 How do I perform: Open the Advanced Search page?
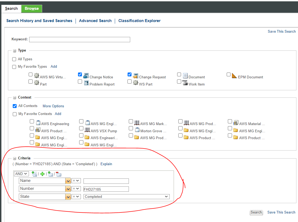(95, 20)
